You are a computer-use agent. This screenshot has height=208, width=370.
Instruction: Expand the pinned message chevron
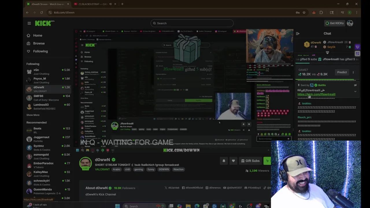point(355,91)
